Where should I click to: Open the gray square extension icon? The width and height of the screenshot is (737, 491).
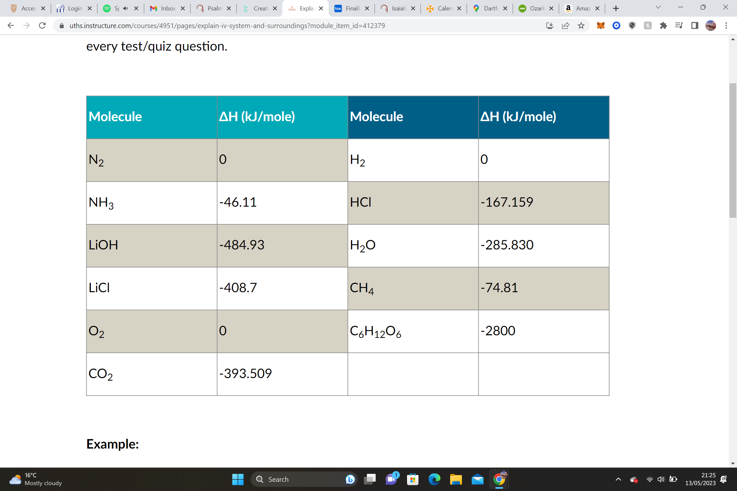coord(648,25)
